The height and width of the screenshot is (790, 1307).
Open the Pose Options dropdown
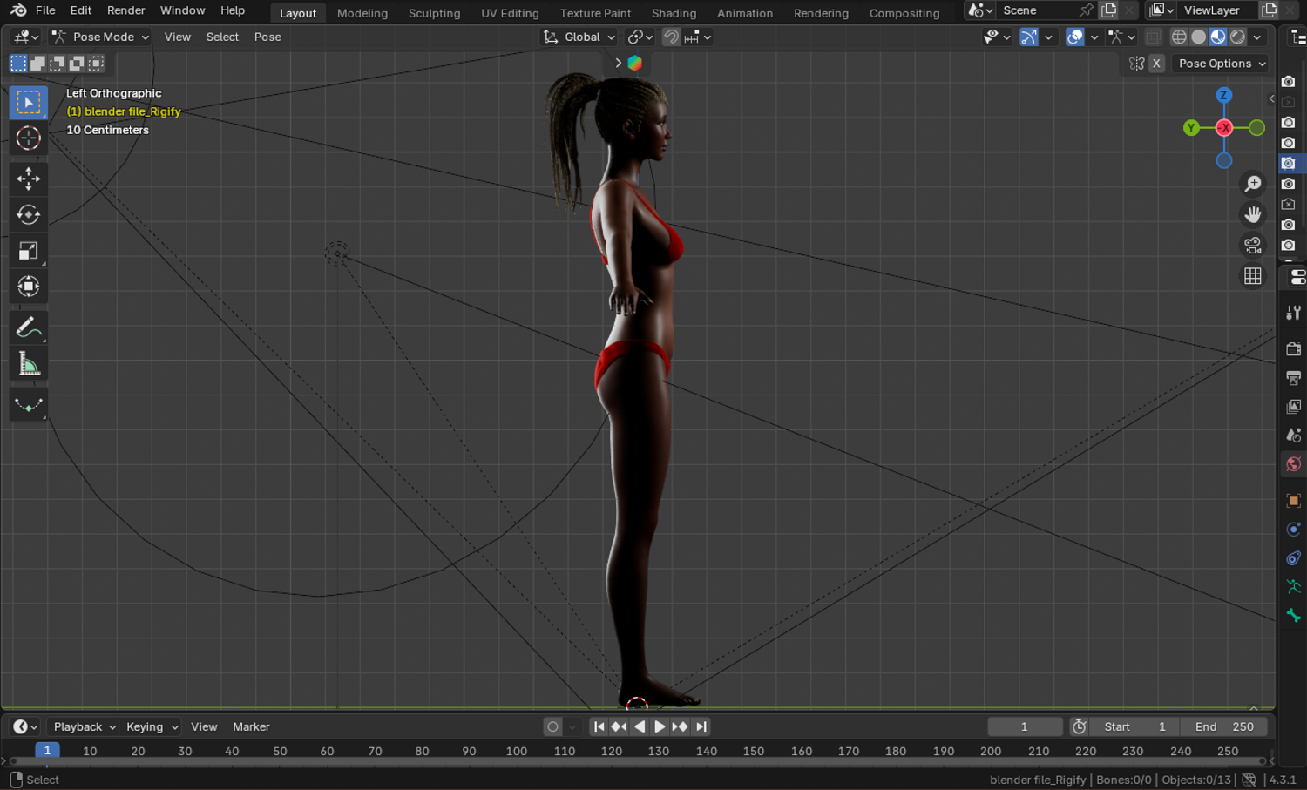[x=1220, y=64]
